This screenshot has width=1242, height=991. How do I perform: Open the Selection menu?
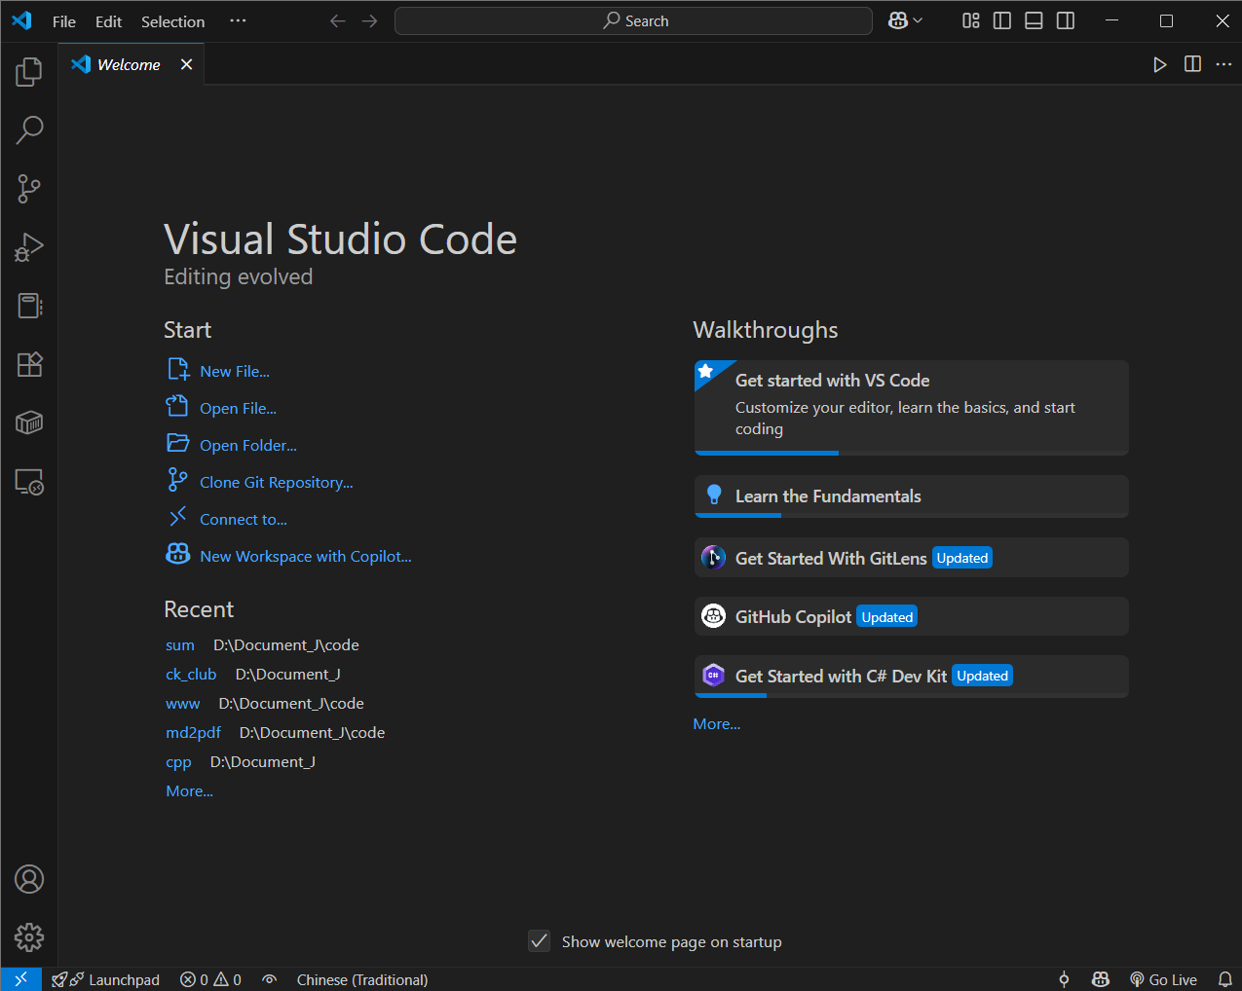[x=172, y=21]
